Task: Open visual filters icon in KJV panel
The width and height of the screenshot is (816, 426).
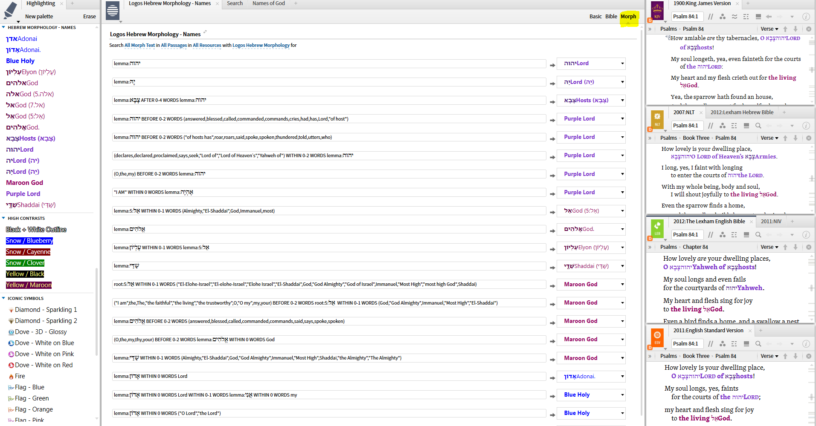Action: (723, 17)
